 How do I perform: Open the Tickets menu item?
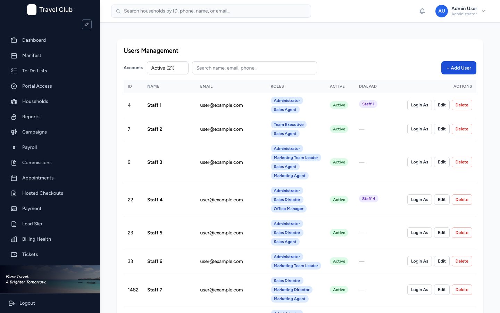(50, 254)
